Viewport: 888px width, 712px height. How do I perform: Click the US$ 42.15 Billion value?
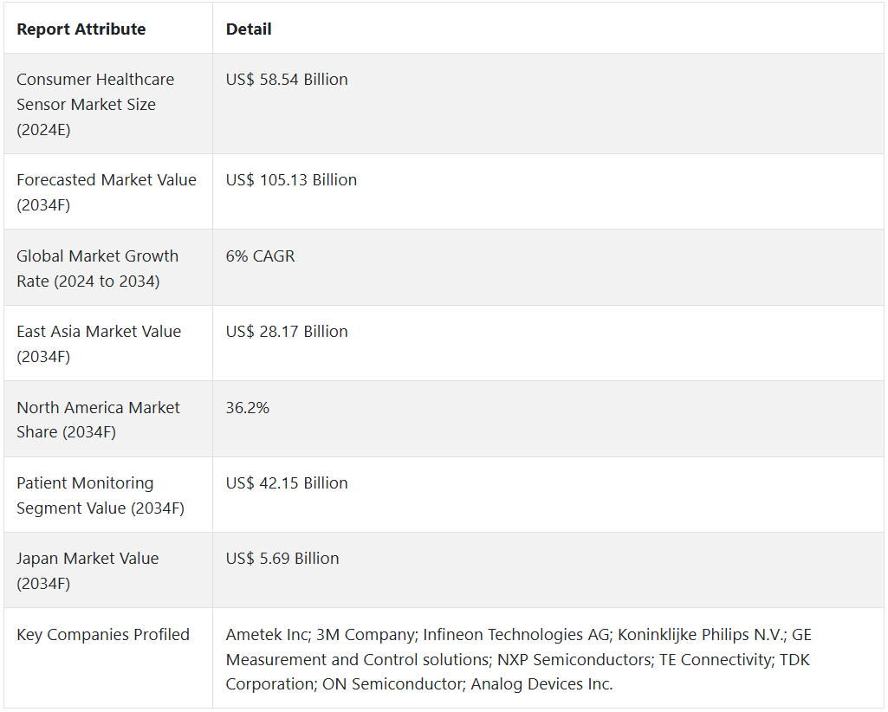coord(287,483)
